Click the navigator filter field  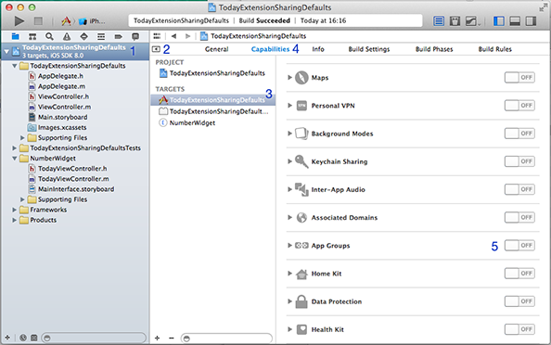click(x=94, y=338)
